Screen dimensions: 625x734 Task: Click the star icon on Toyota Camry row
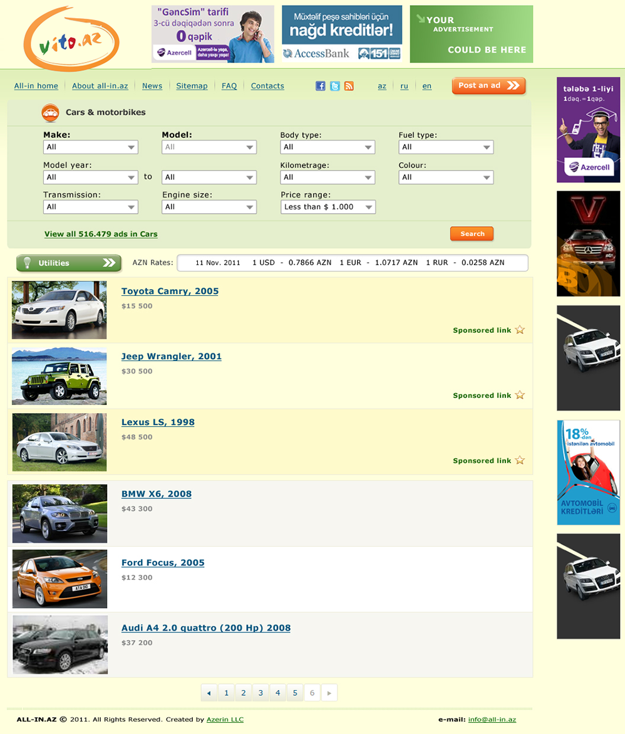pyautogui.click(x=520, y=330)
